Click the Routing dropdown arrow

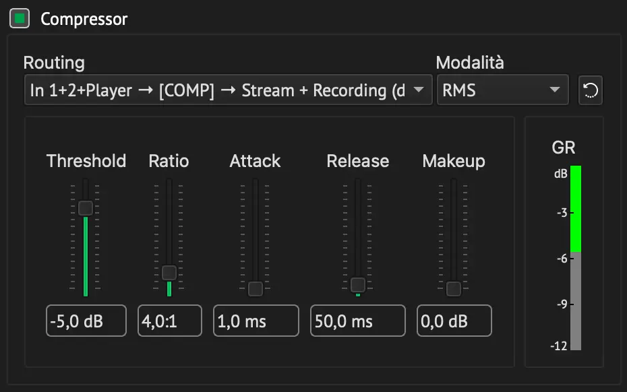coord(418,90)
